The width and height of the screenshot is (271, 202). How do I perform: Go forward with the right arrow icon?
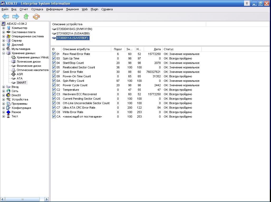tap(16, 17)
